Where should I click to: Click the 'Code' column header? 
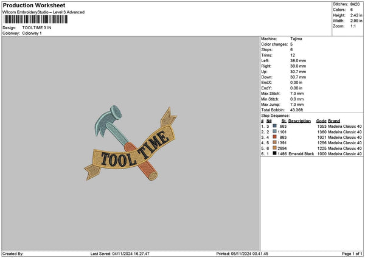(x=321, y=121)
